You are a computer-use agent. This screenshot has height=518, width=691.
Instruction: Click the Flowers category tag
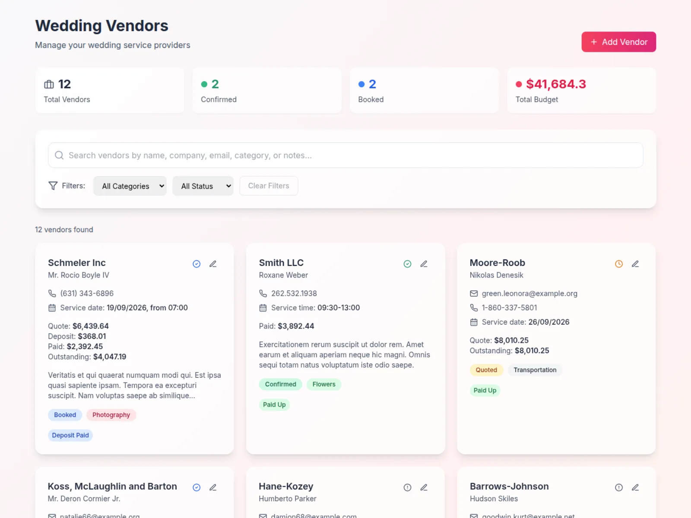tap(324, 384)
